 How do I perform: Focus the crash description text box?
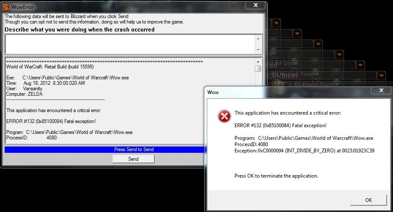coord(131,44)
